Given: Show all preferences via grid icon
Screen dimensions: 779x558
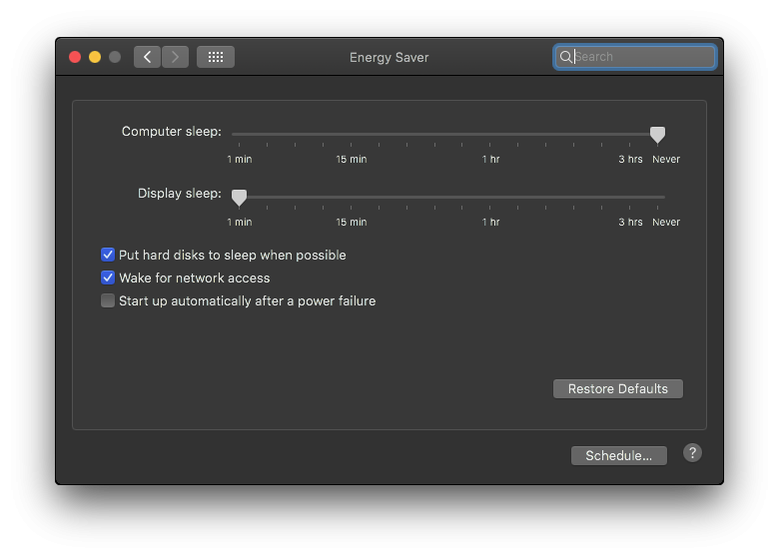Looking at the screenshot, I should (x=216, y=57).
